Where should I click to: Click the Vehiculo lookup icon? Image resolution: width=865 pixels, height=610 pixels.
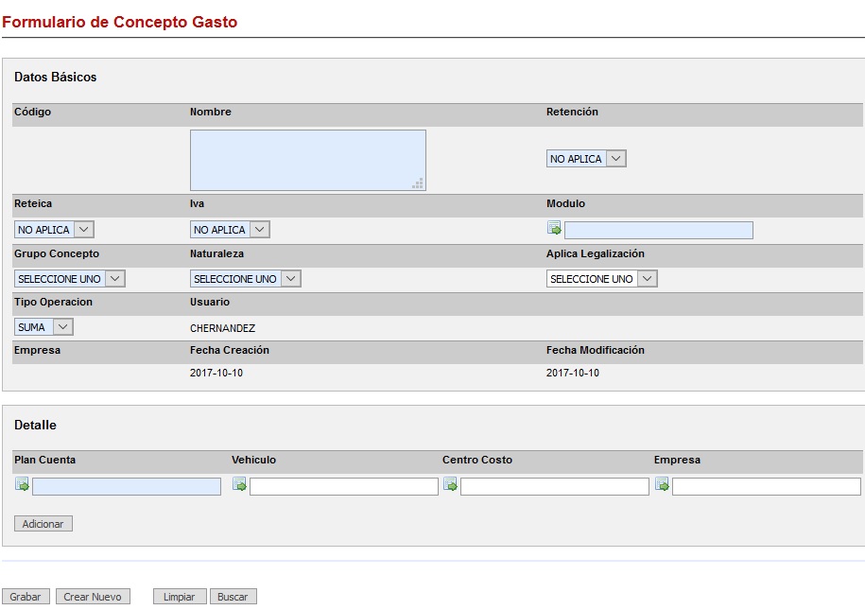pos(239,485)
